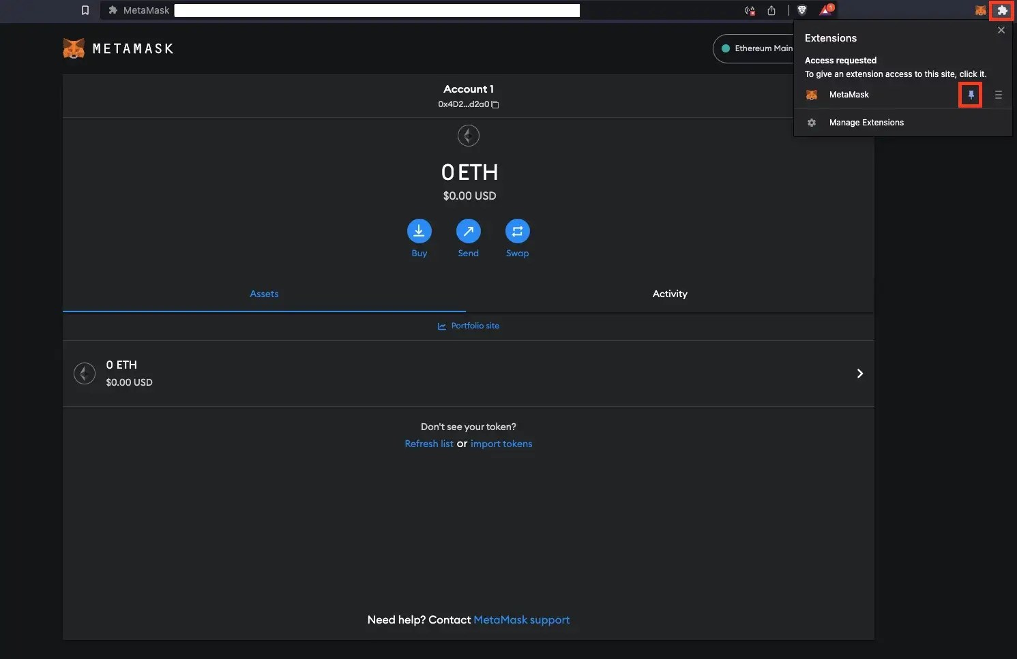
Task: Open the MetaMask extension options menu
Action: pos(999,95)
